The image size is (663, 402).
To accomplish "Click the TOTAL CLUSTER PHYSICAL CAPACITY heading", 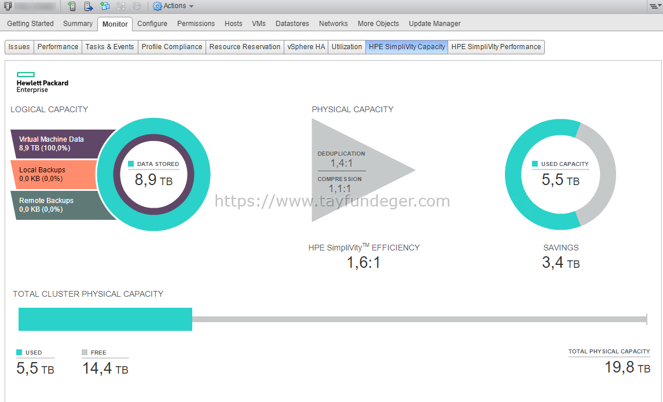I will pos(88,294).
